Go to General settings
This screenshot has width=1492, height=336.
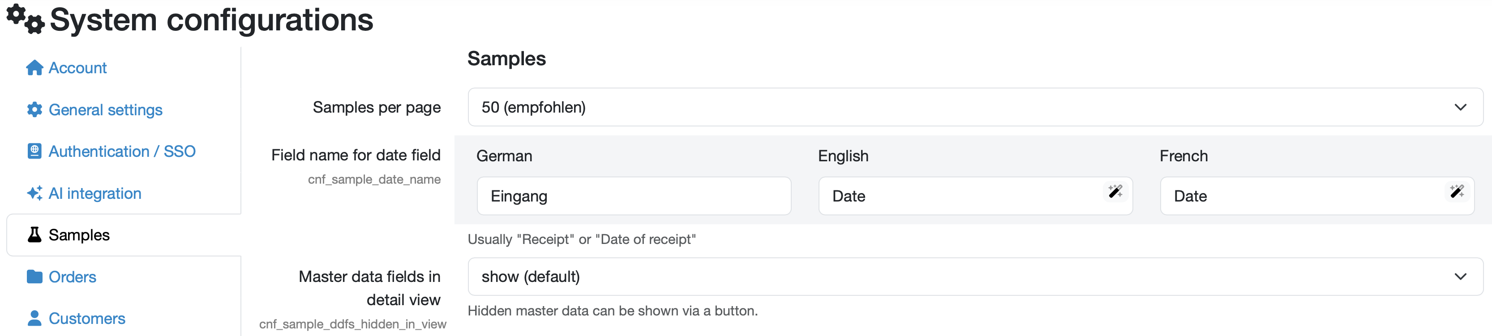click(x=105, y=110)
